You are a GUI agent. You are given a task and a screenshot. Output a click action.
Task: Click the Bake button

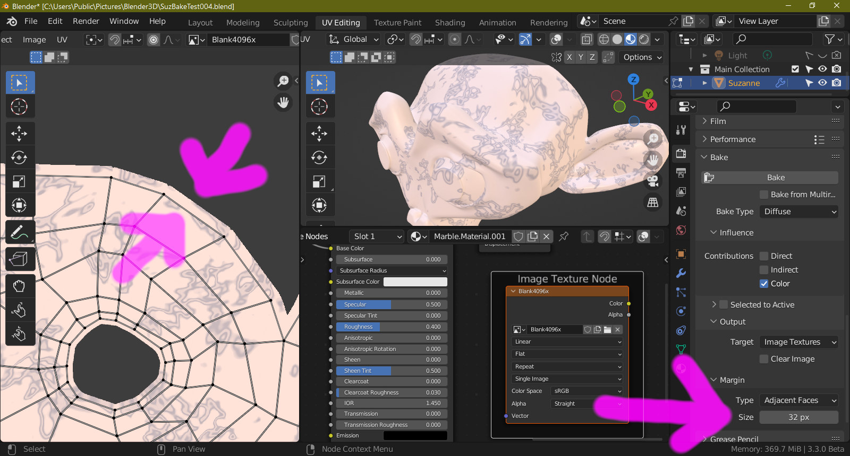tap(770, 178)
